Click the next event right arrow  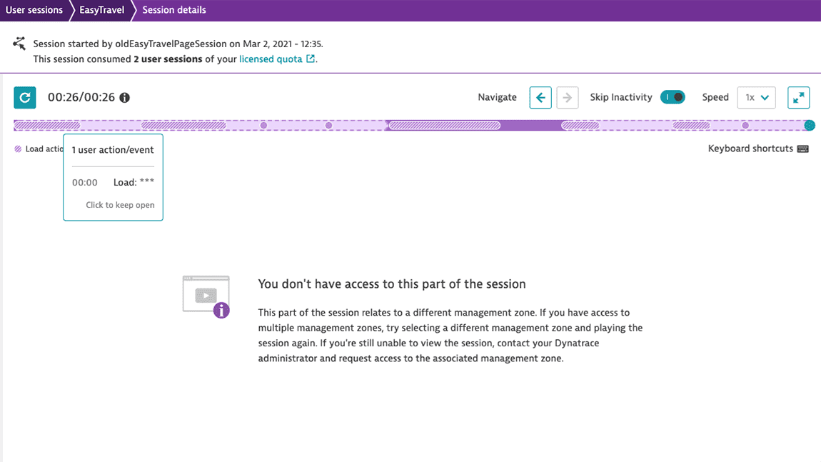[568, 98]
